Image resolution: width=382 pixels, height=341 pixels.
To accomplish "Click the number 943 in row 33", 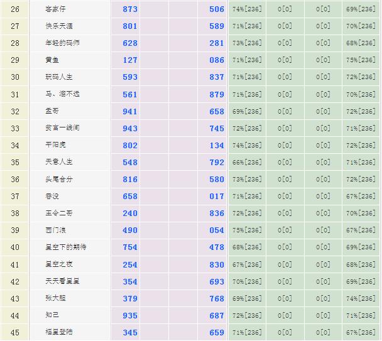I will (130, 128).
